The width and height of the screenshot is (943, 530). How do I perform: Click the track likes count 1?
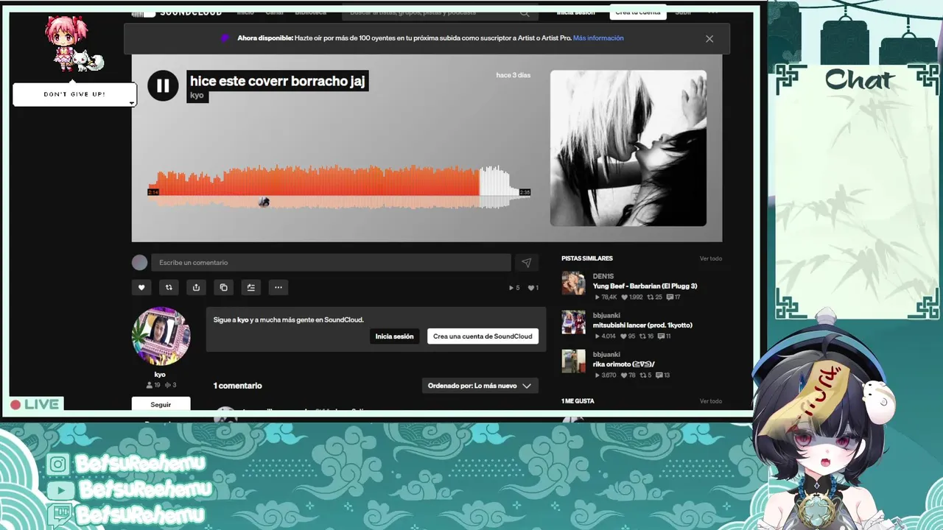coord(533,288)
